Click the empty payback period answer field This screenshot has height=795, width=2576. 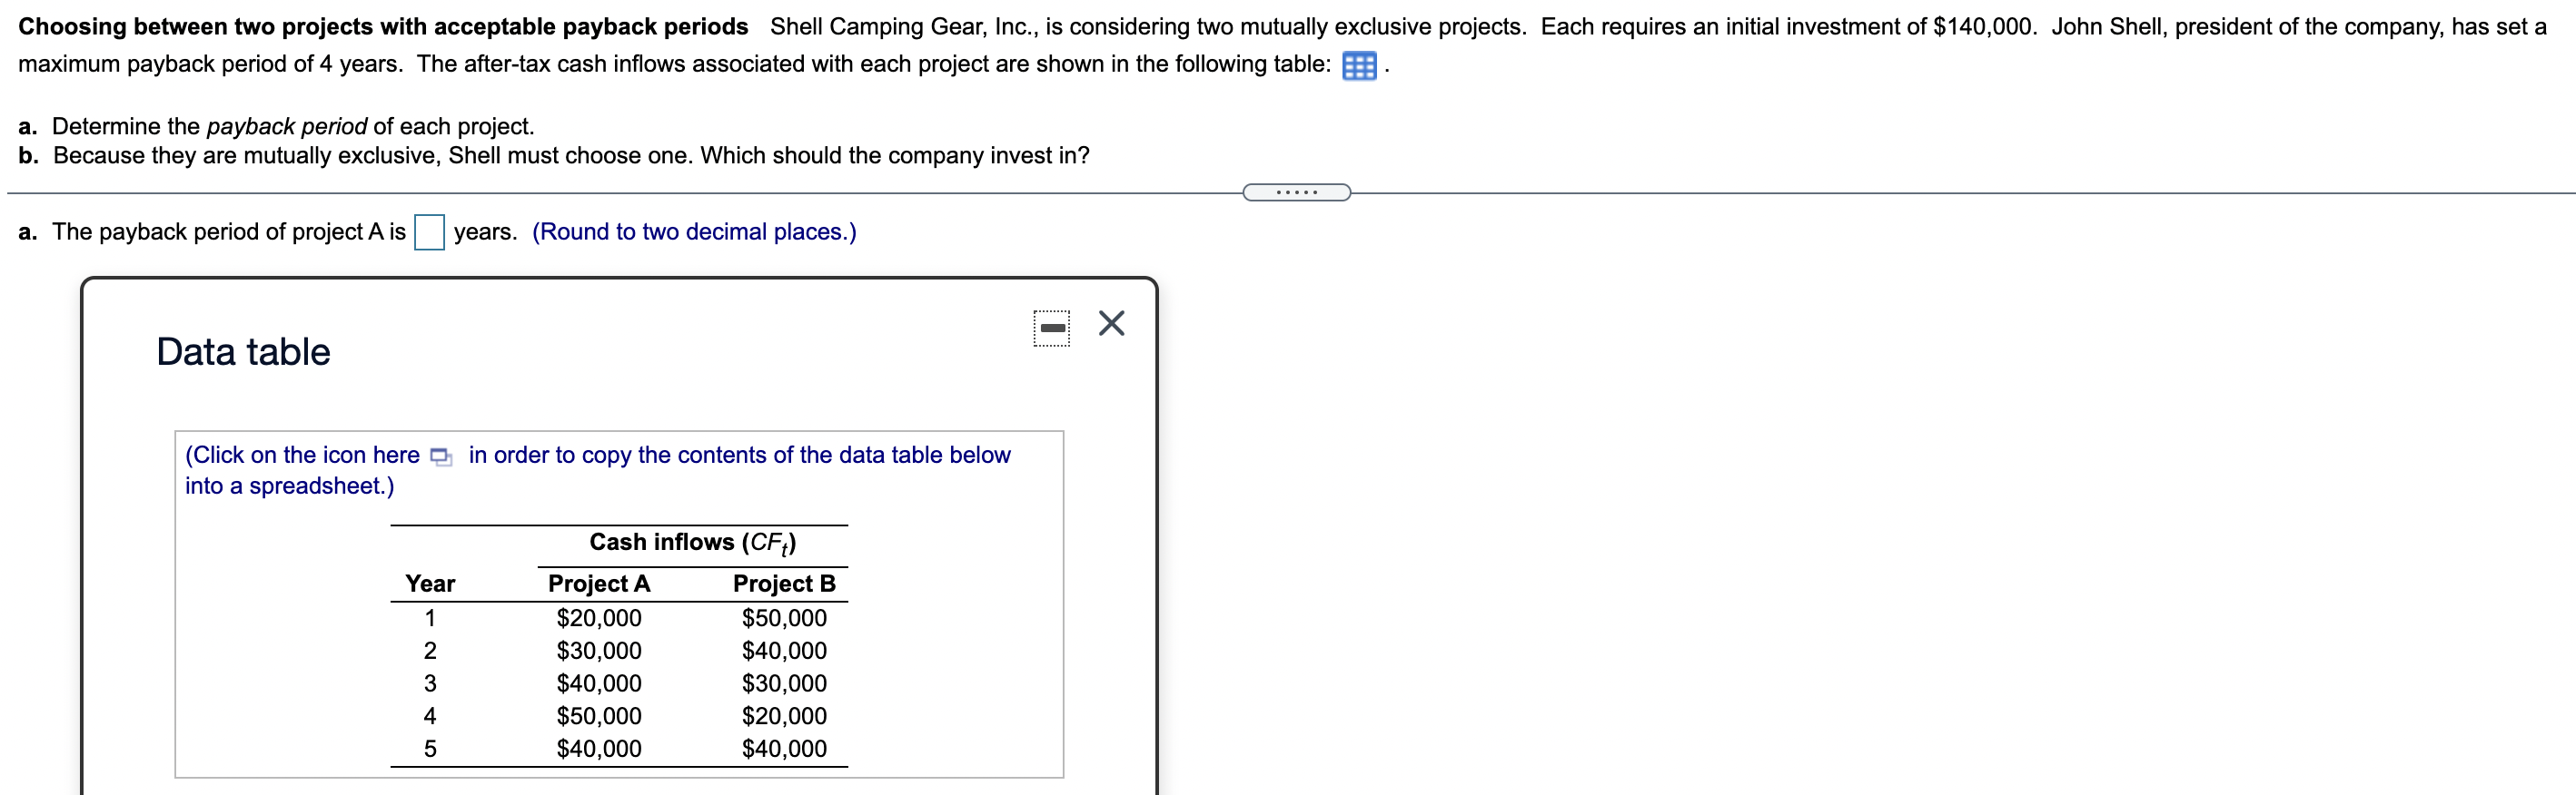[x=429, y=231]
